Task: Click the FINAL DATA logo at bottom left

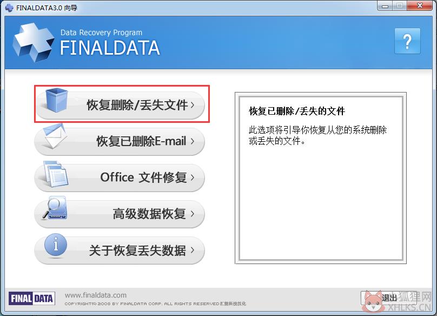Action: tap(32, 299)
